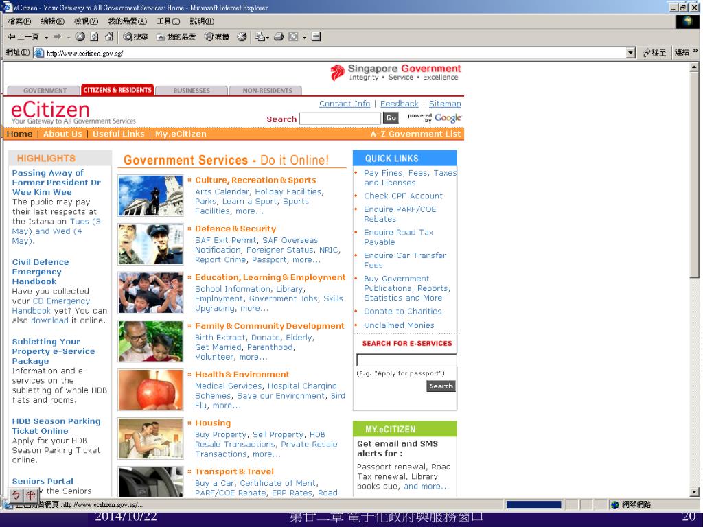703x527 pixels.
Task: Open Family & Community Development heading
Action: pos(269,326)
